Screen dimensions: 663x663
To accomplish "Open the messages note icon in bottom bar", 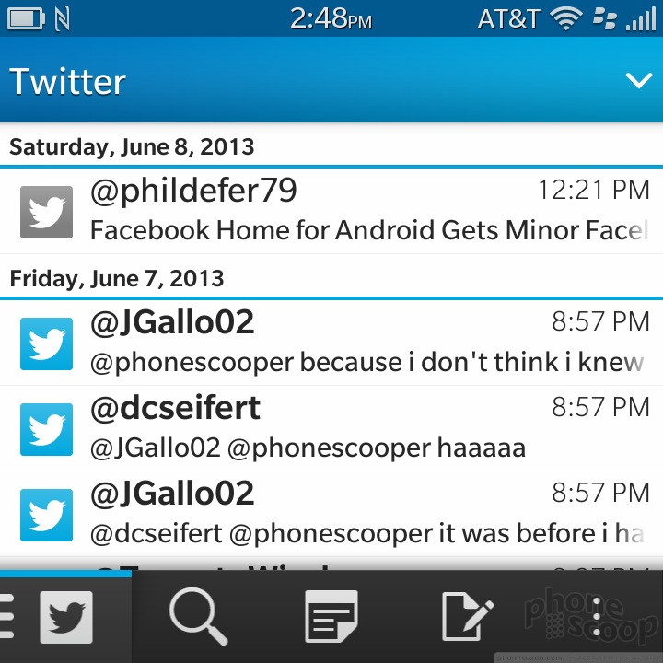I will [x=331, y=616].
